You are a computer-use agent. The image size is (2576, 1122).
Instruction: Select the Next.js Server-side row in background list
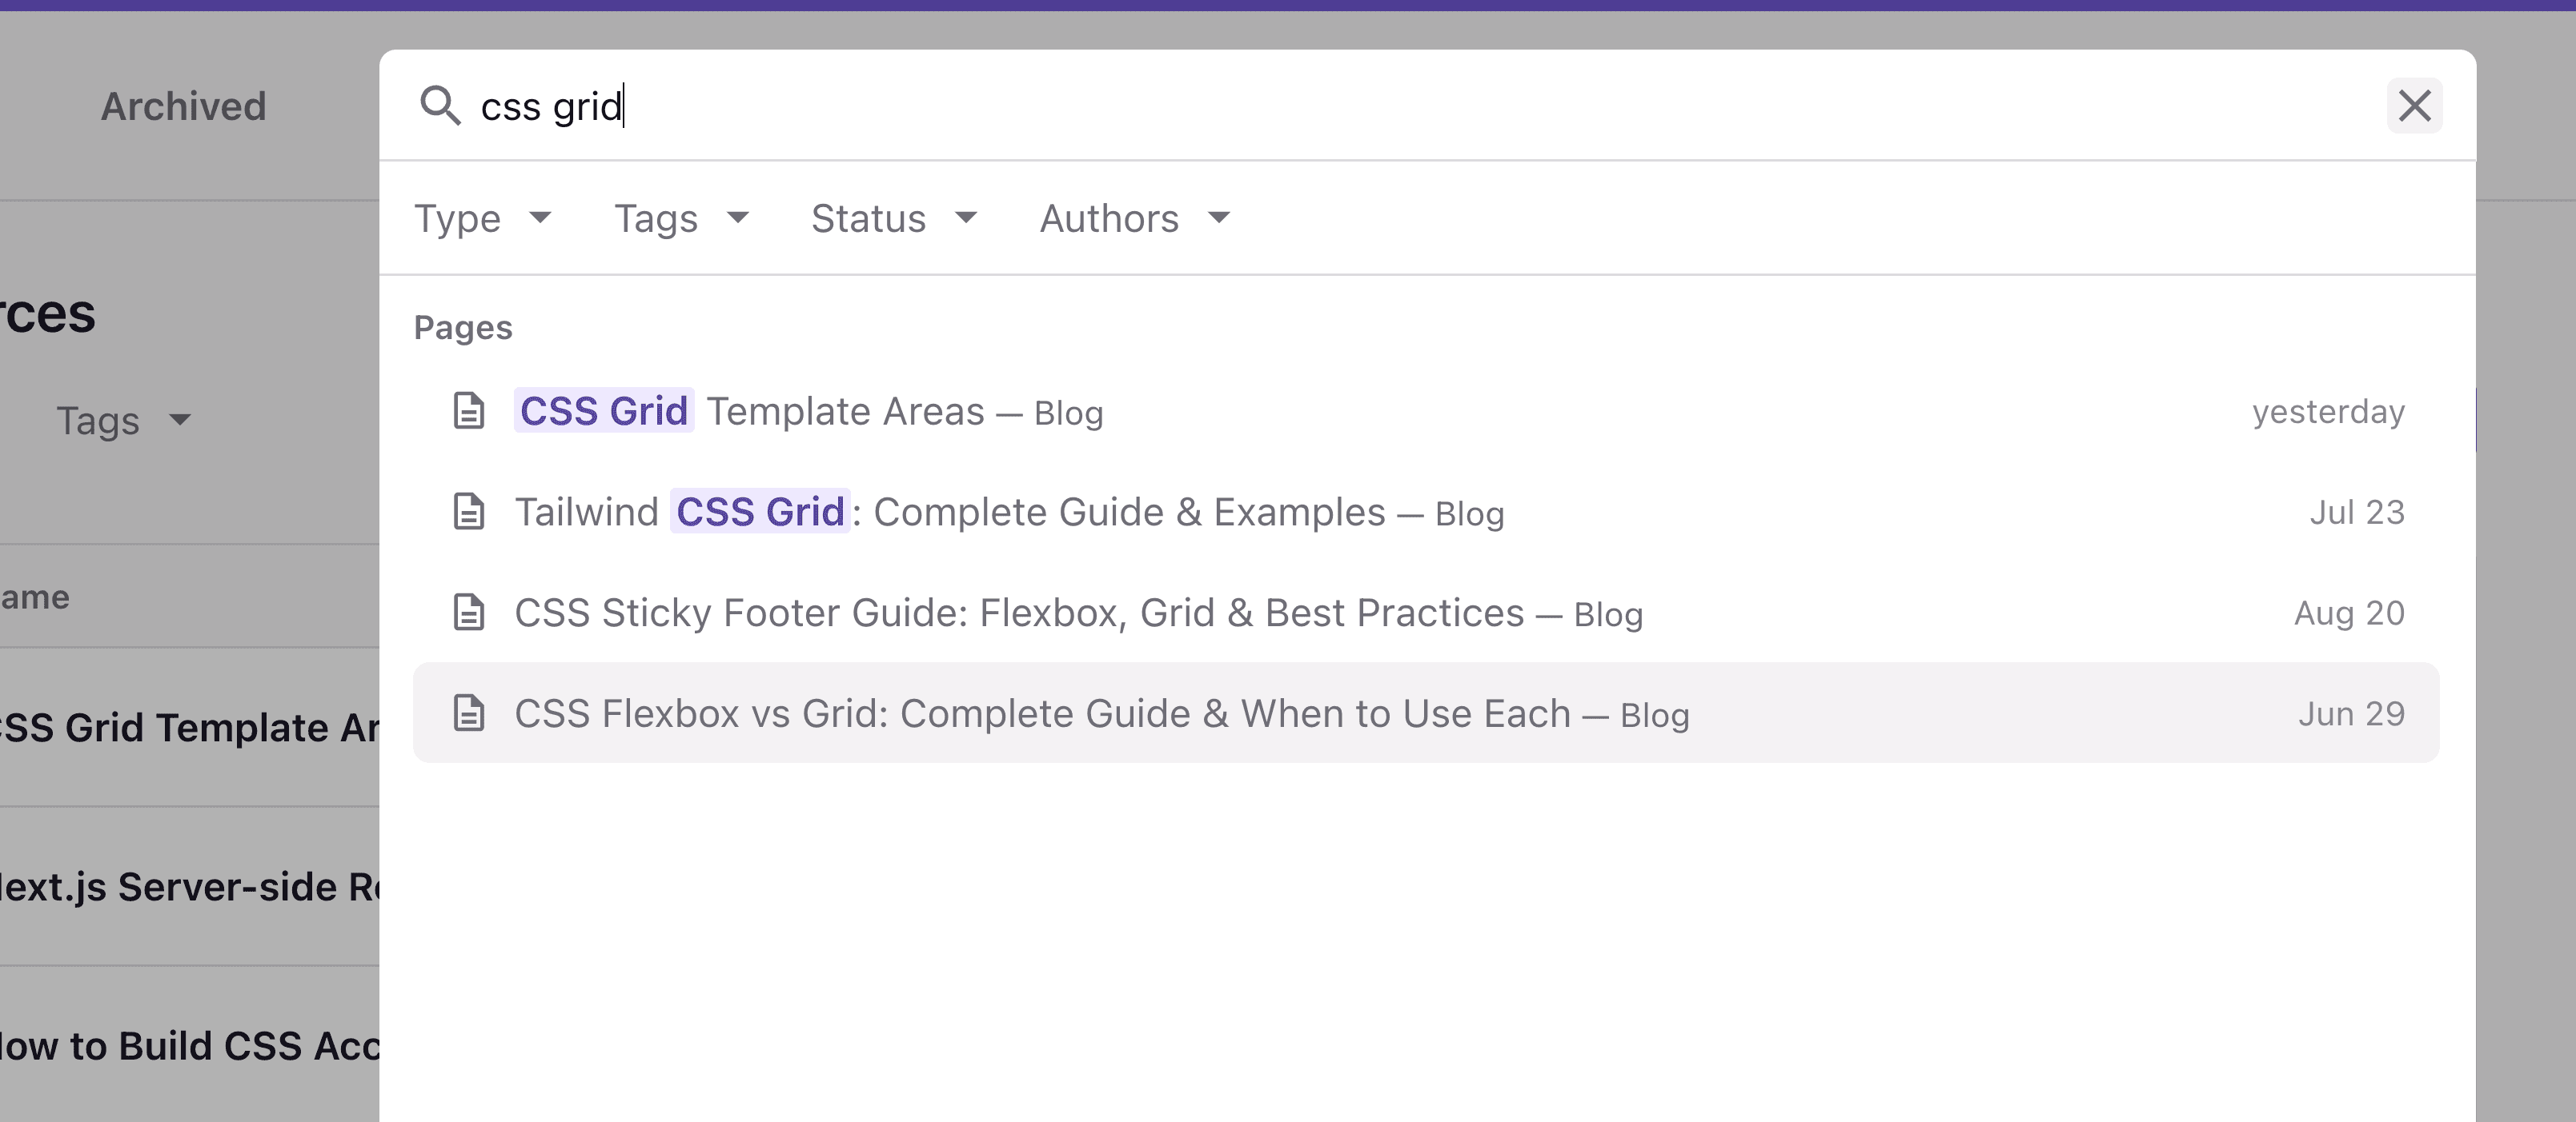pyautogui.click(x=190, y=886)
